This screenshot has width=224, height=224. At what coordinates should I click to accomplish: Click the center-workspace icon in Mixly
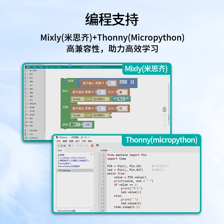tap(165, 120)
